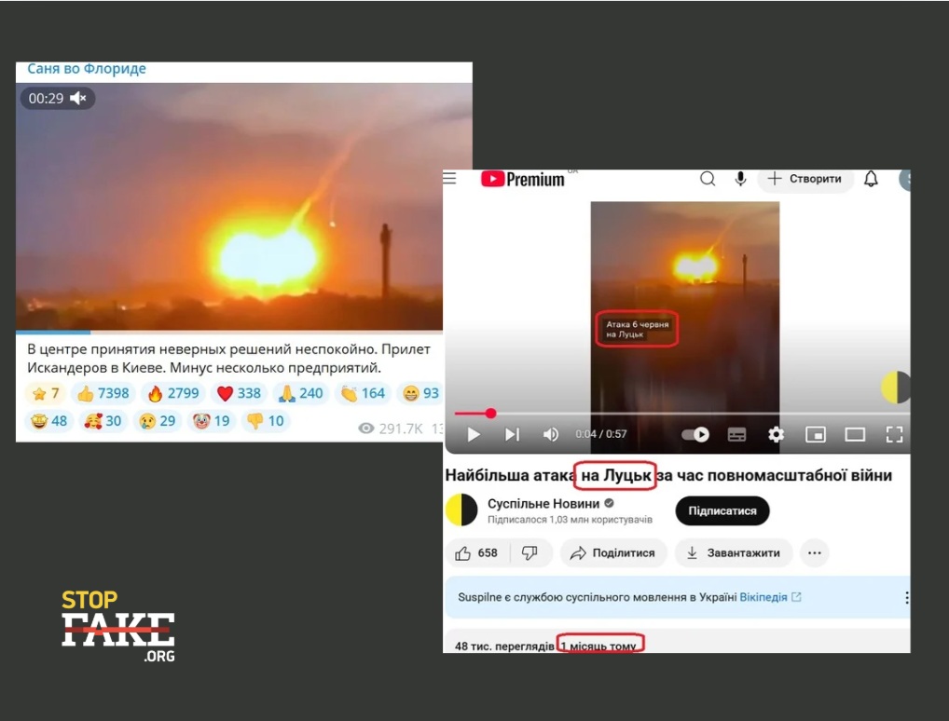Image resolution: width=949 pixels, height=721 pixels.
Task: Click the YouTube Premium logo
Action: [522, 179]
